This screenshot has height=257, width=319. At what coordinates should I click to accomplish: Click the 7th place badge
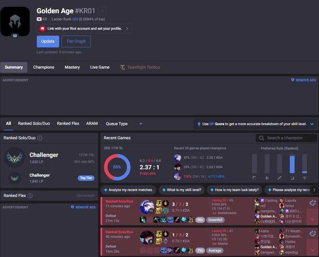tap(200, 250)
